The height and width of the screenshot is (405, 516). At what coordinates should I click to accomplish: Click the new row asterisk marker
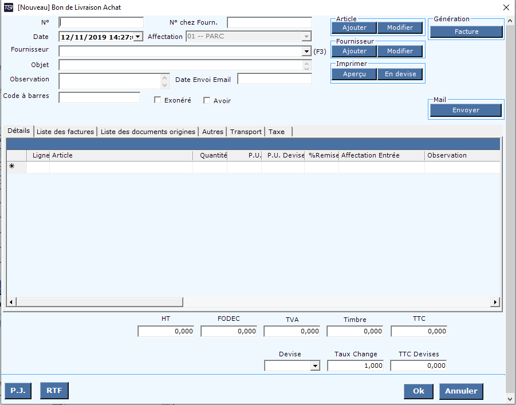tap(11, 167)
